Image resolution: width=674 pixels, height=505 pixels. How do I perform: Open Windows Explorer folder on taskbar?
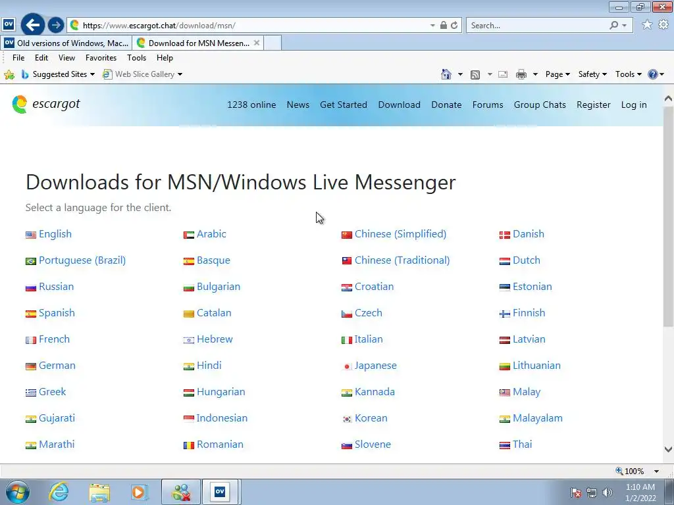[x=99, y=492]
